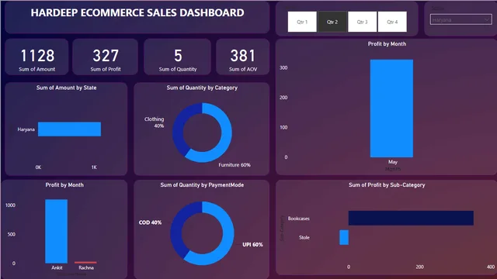Viewport: 497px width, 279px height.
Task: Expand the State slicer chevron arrow
Action: pos(487,19)
